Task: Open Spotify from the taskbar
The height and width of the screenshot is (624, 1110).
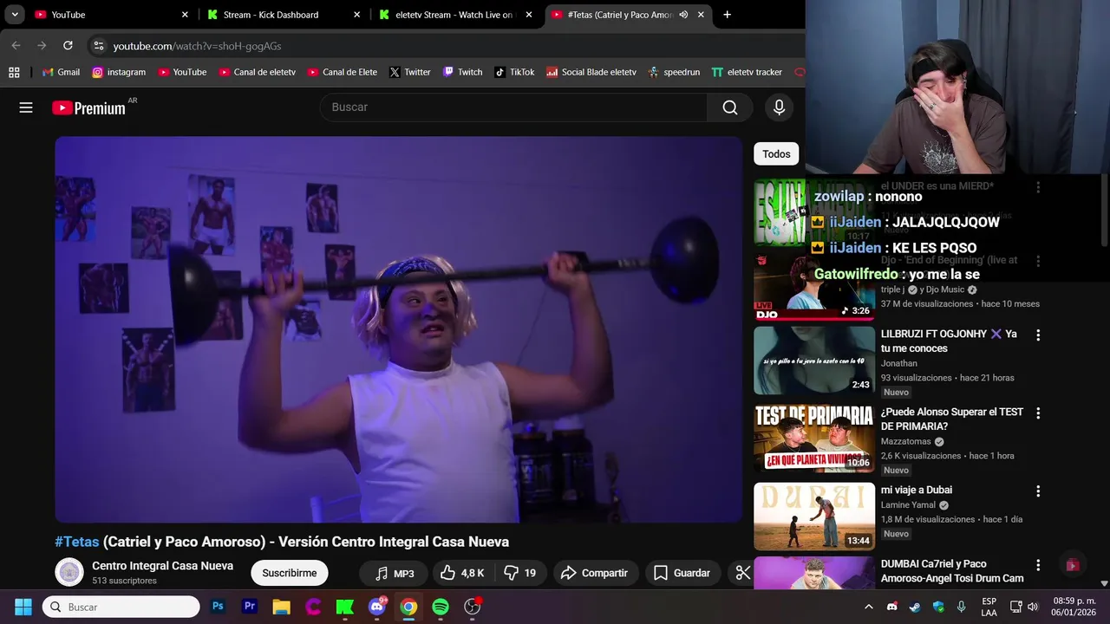Action: coord(441,607)
